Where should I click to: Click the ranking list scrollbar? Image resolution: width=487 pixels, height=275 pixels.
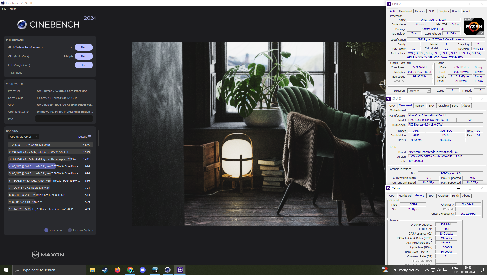click(x=98, y=139)
